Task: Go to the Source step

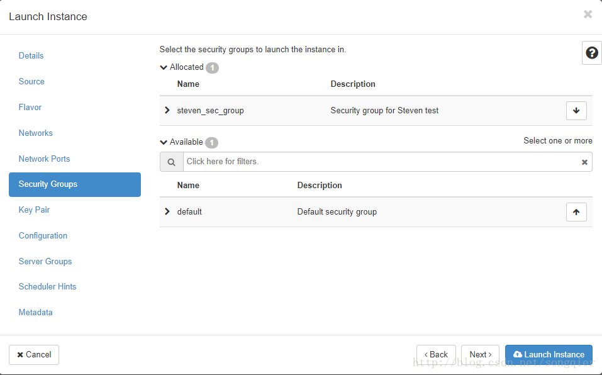Action: tap(31, 81)
